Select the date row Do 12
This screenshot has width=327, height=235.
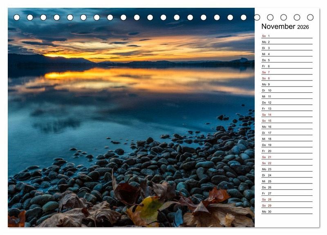(x=287, y=103)
